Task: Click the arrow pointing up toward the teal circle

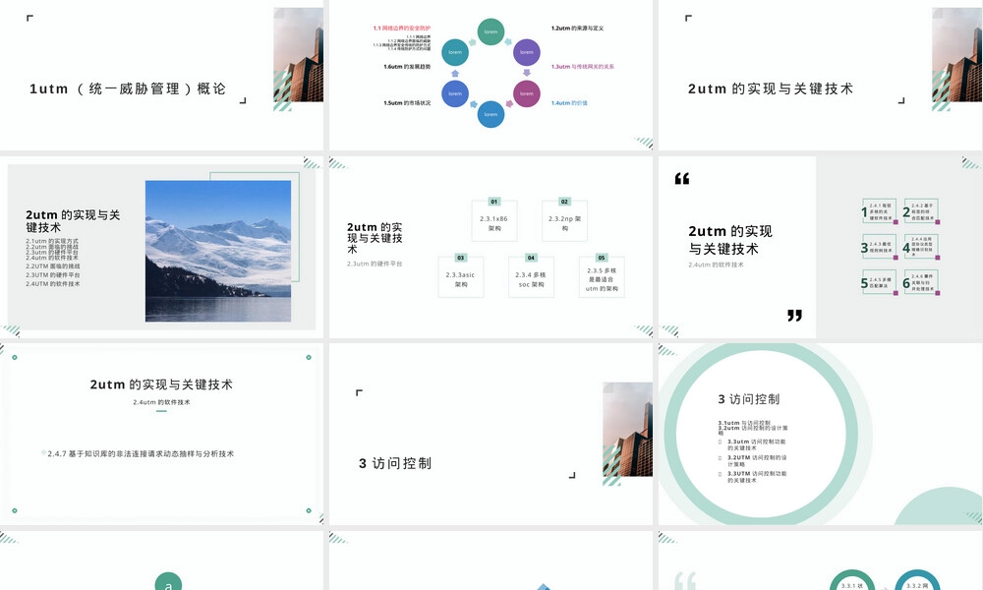Action: pyautogui.click(x=455, y=74)
